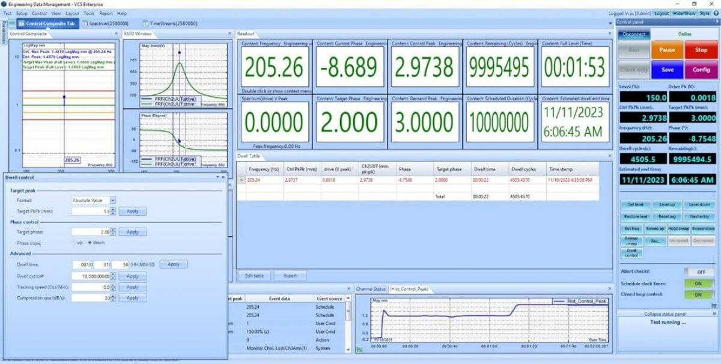
Task: Click the Target PkPk spinner arrows
Action: tap(114, 211)
